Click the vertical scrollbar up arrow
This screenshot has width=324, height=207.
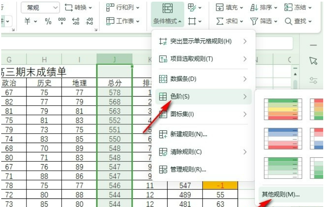pyautogui.click(x=295, y=74)
